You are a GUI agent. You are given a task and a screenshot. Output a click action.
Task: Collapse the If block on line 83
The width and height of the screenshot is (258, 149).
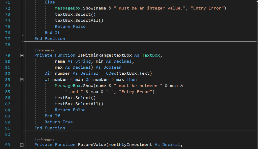[22, 79]
